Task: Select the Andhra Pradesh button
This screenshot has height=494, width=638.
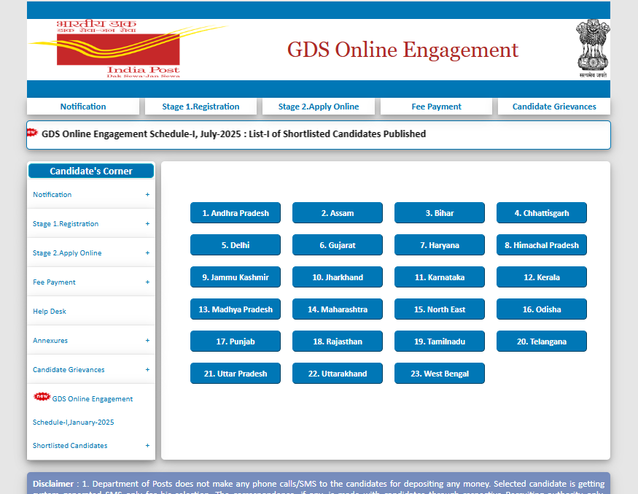Action: [236, 213]
